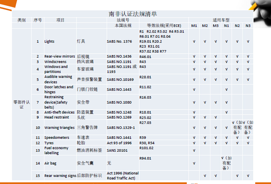
Task: Click Anti-theft devices cell
Action: click(59, 112)
